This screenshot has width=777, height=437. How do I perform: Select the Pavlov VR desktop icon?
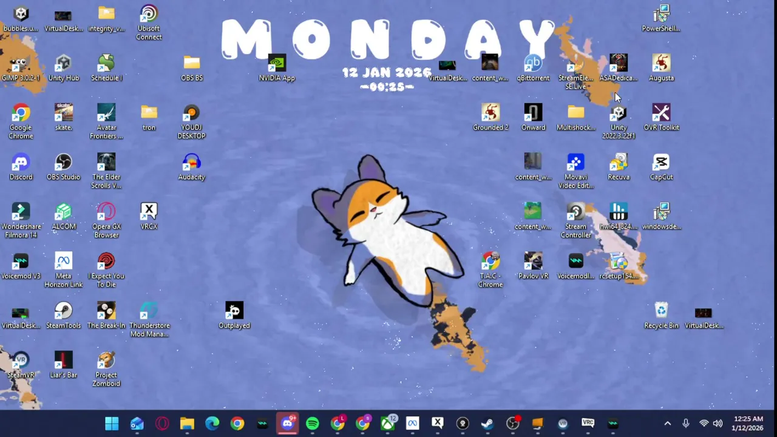tap(533, 266)
